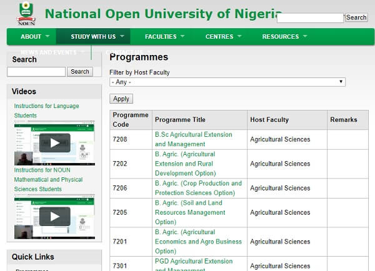Play the Language Students instruction video

point(55,143)
